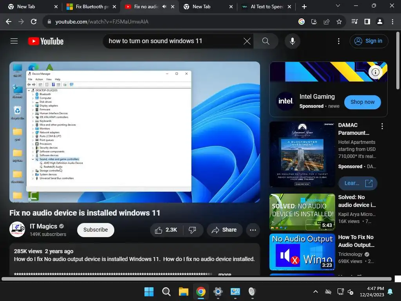
Task: Open No Audio Output Win10 thumbnail
Action: [302, 252]
